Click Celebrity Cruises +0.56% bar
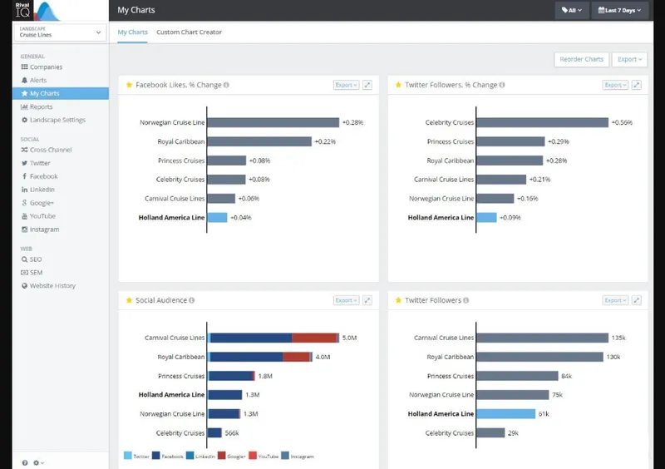665x469 pixels. (x=543, y=123)
